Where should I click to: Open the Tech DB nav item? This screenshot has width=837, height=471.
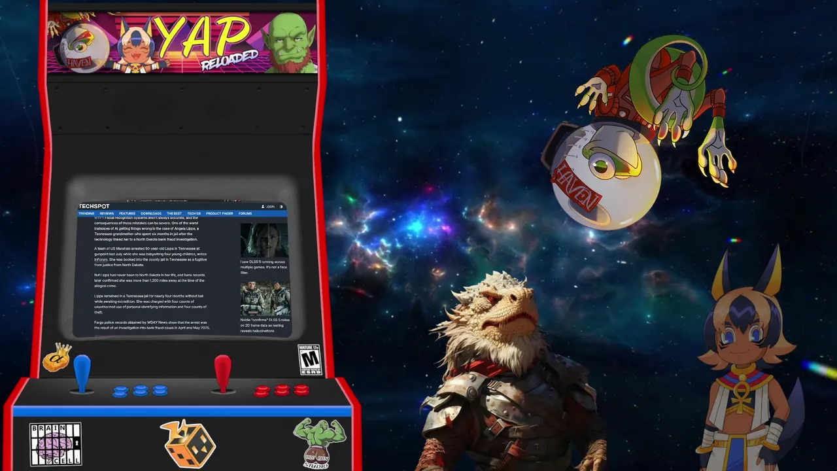[194, 213]
